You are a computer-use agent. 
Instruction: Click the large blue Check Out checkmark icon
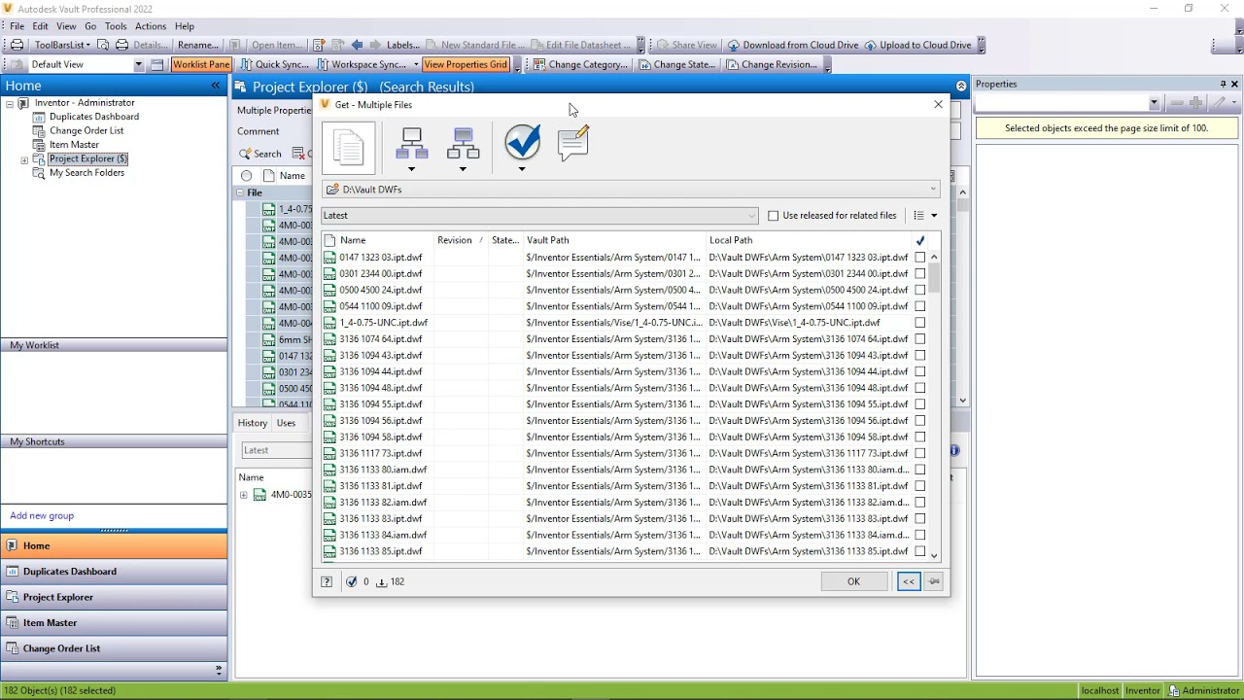point(523,142)
